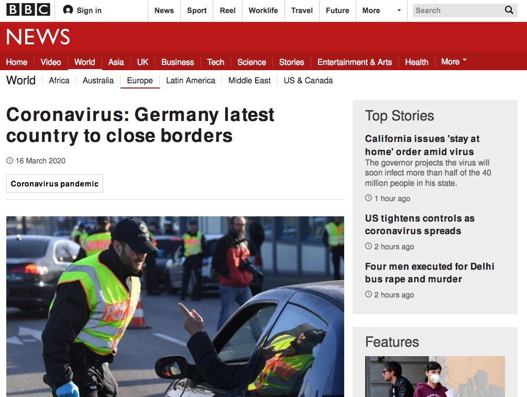
Task: Switch to the Middle East section
Action: click(x=249, y=81)
